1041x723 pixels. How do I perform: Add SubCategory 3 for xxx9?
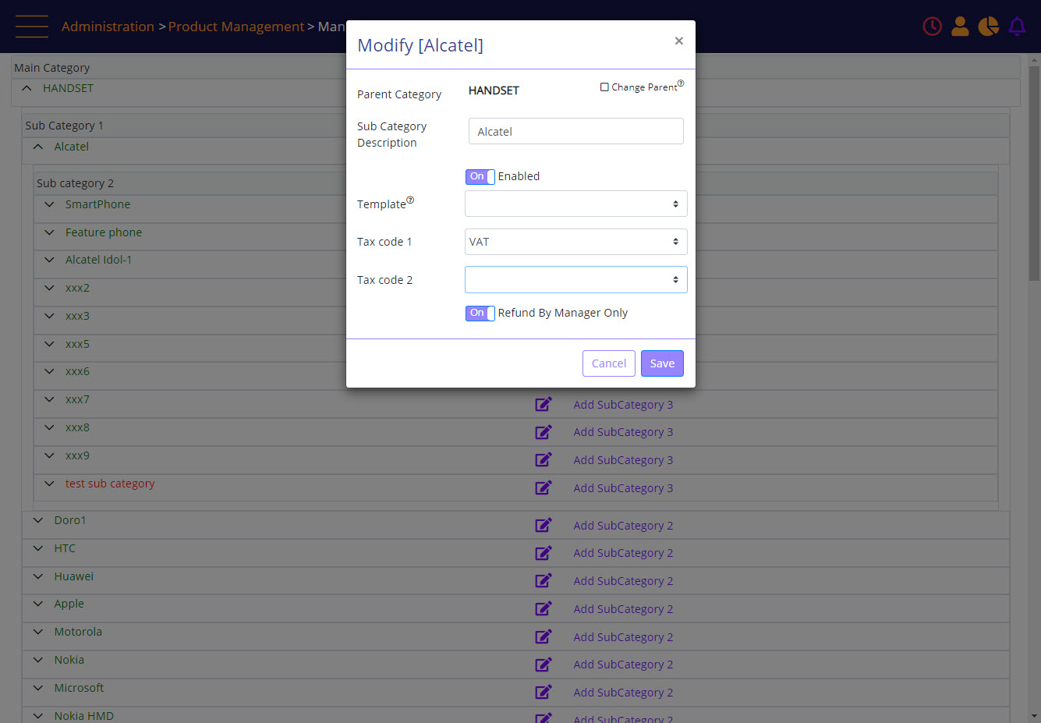tap(623, 460)
